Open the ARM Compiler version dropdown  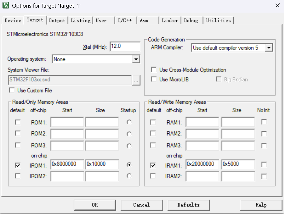click(x=269, y=48)
